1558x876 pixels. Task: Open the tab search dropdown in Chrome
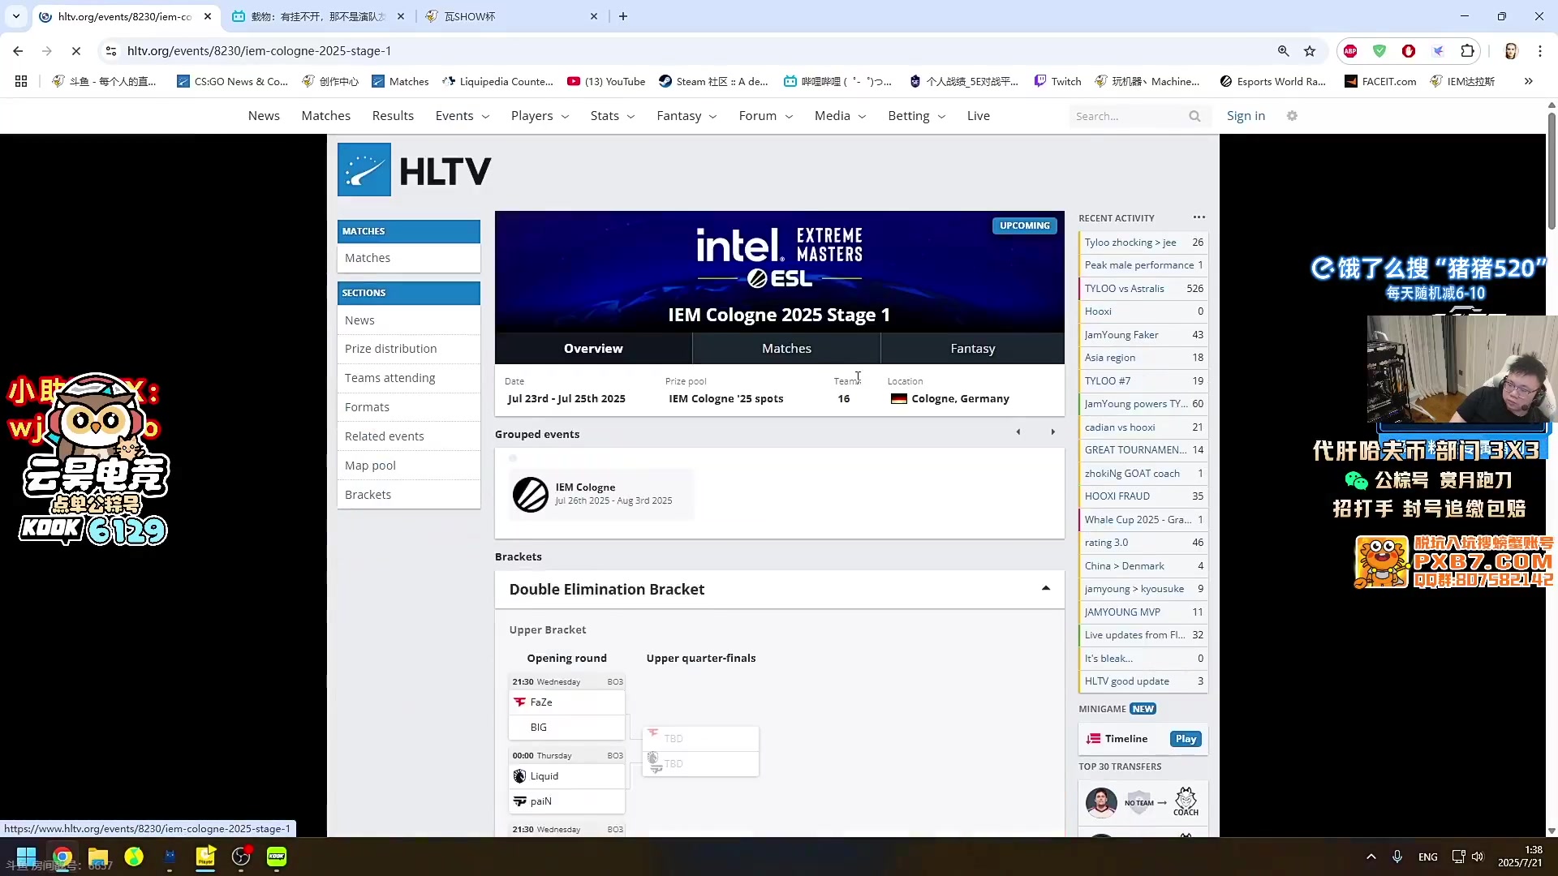pyautogui.click(x=16, y=16)
